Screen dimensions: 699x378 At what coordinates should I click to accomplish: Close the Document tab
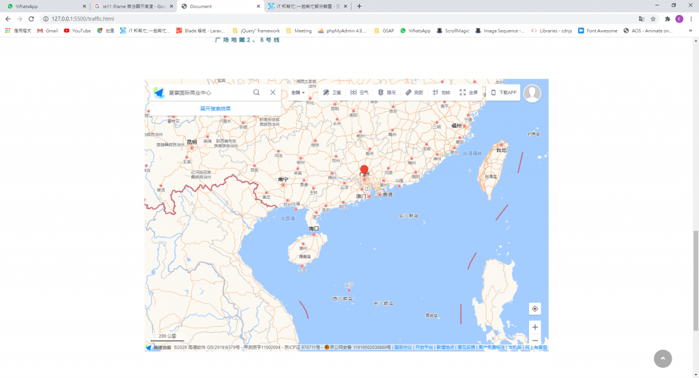coord(259,6)
